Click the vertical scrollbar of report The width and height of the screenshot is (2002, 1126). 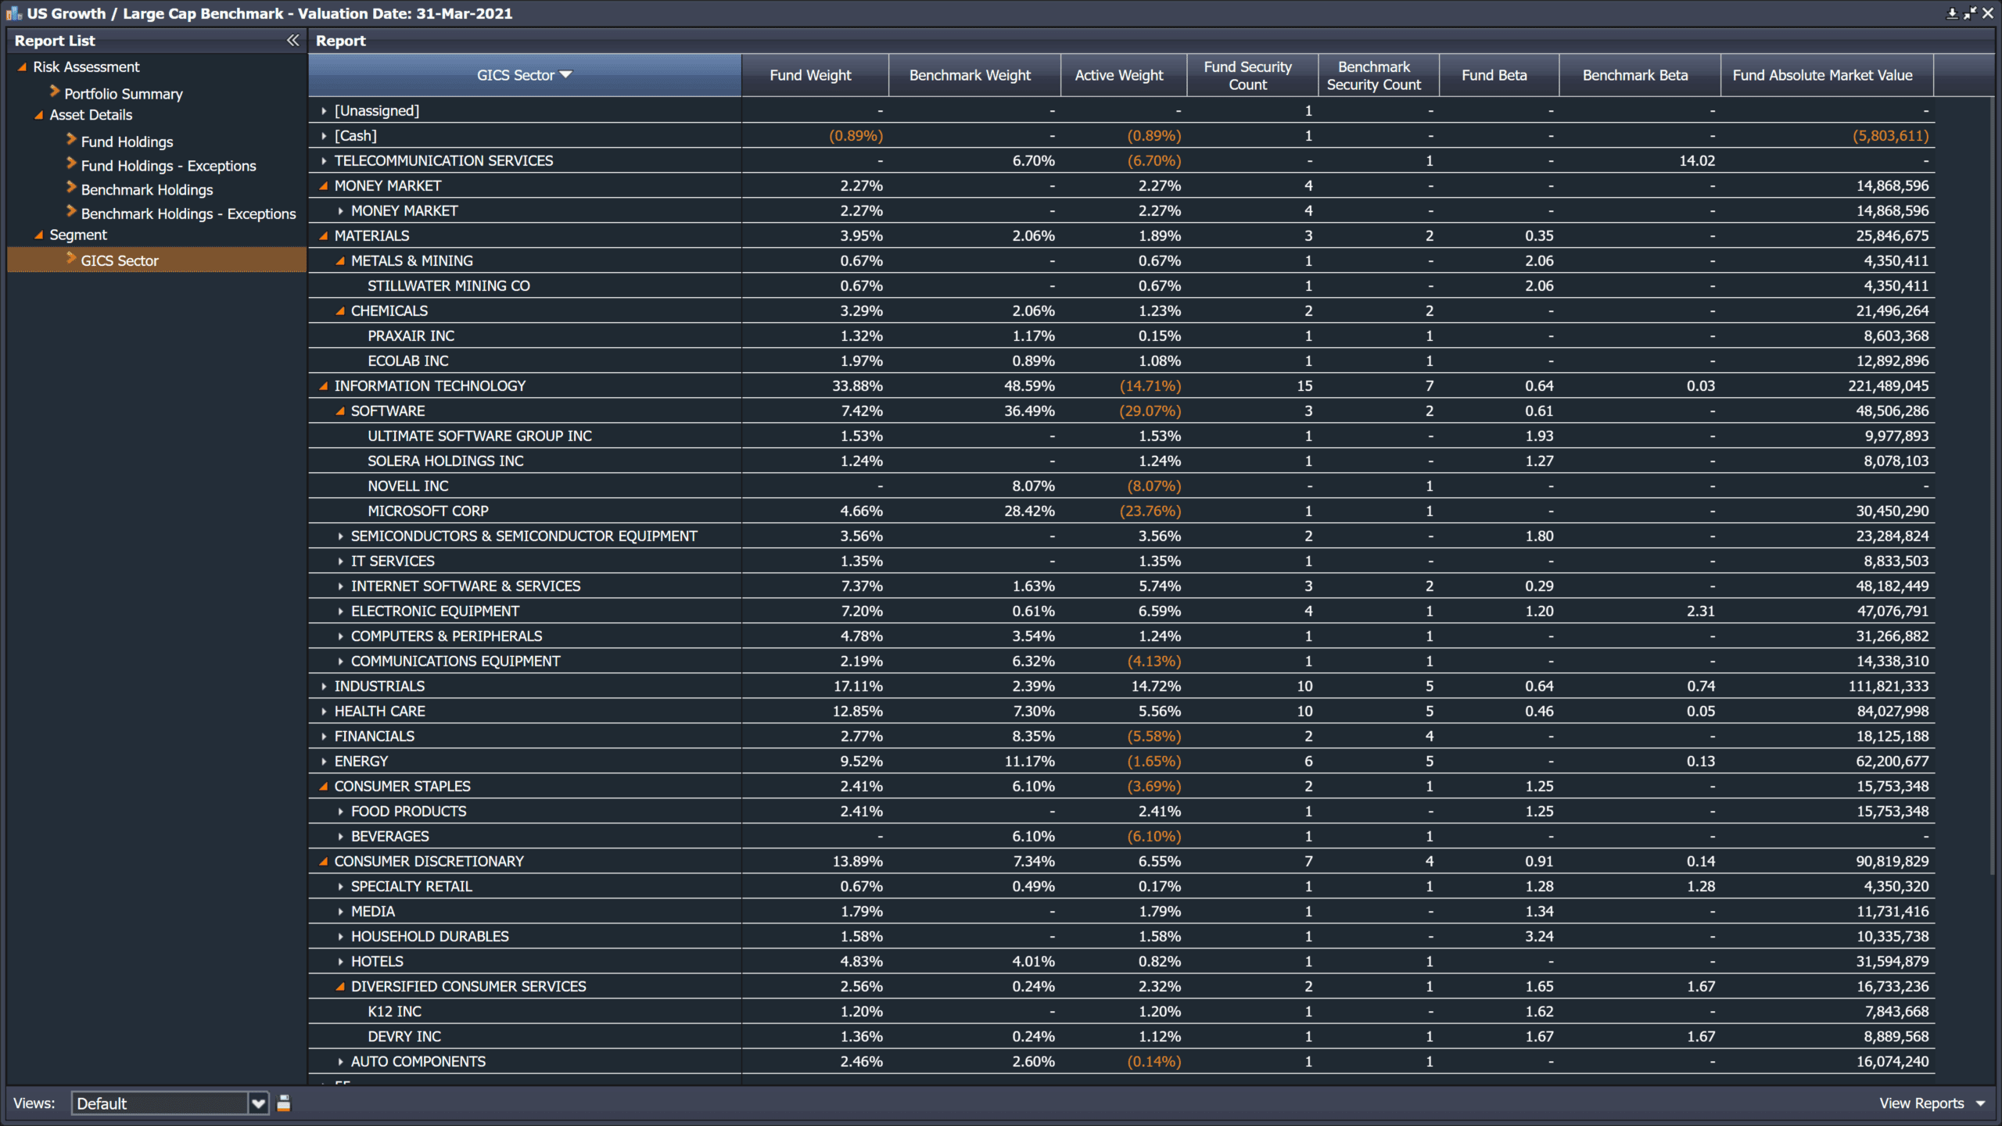pos(1991,485)
